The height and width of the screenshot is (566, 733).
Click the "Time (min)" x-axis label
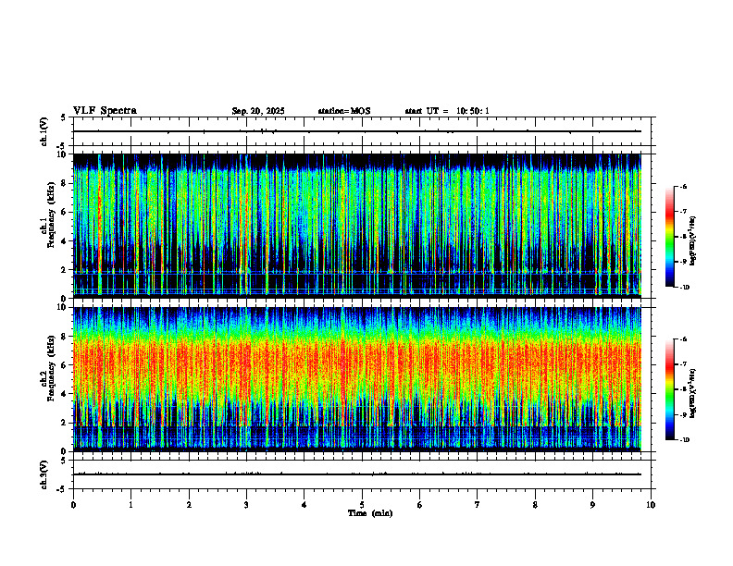[370, 513]
